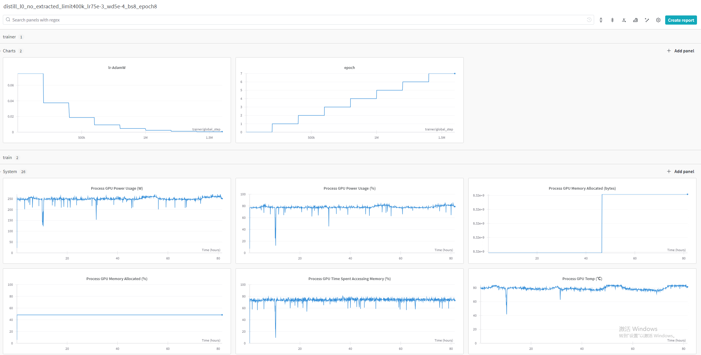Viewport: 701px width, 355px height.
Task: Open the search history clock icon
Action: pyautogui.click(x=589, y=20)
